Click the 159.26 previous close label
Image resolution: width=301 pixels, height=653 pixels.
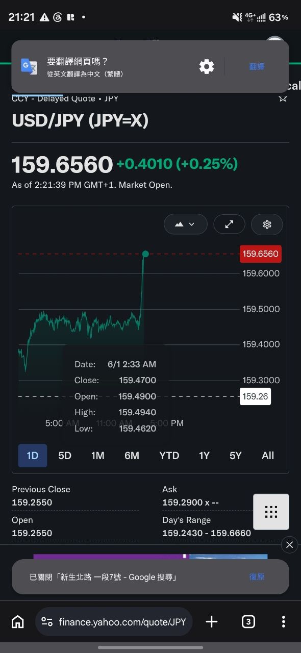pos(255,396)
